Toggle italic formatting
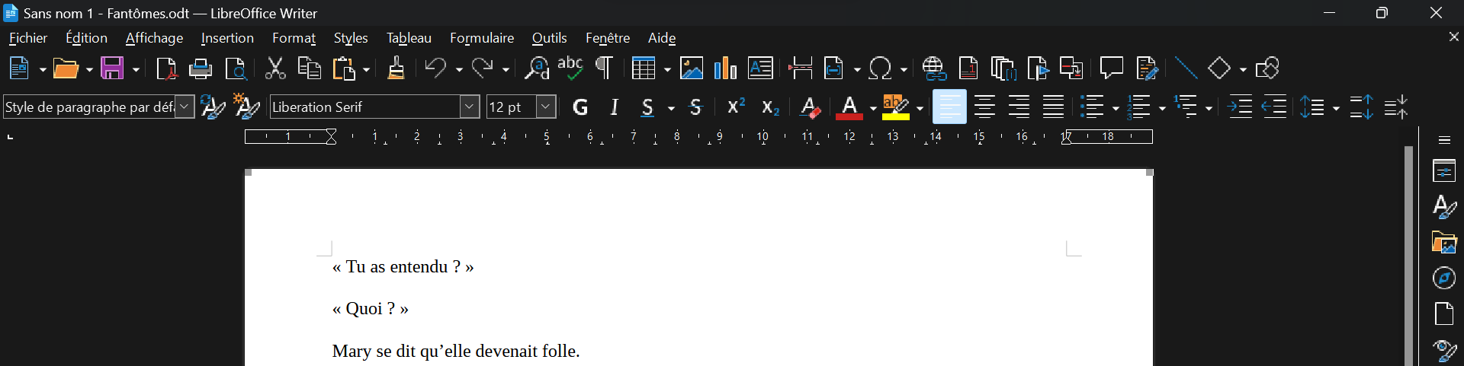The image size is (1464, 366). [x=615, y=107]
